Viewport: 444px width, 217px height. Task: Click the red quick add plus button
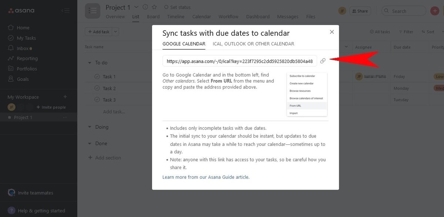pyautogui.click(x=435, y=11)
